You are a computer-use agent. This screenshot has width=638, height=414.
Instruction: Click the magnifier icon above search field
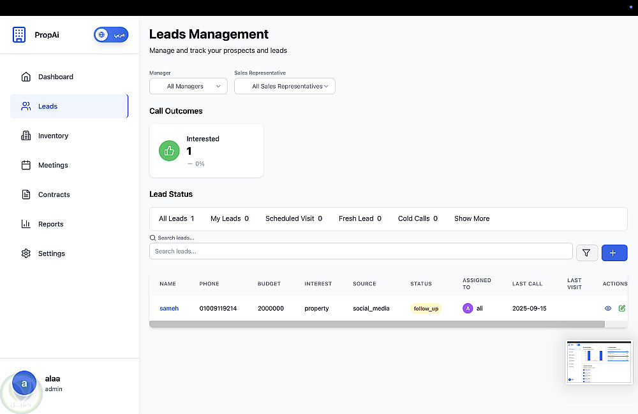(152, 238)
